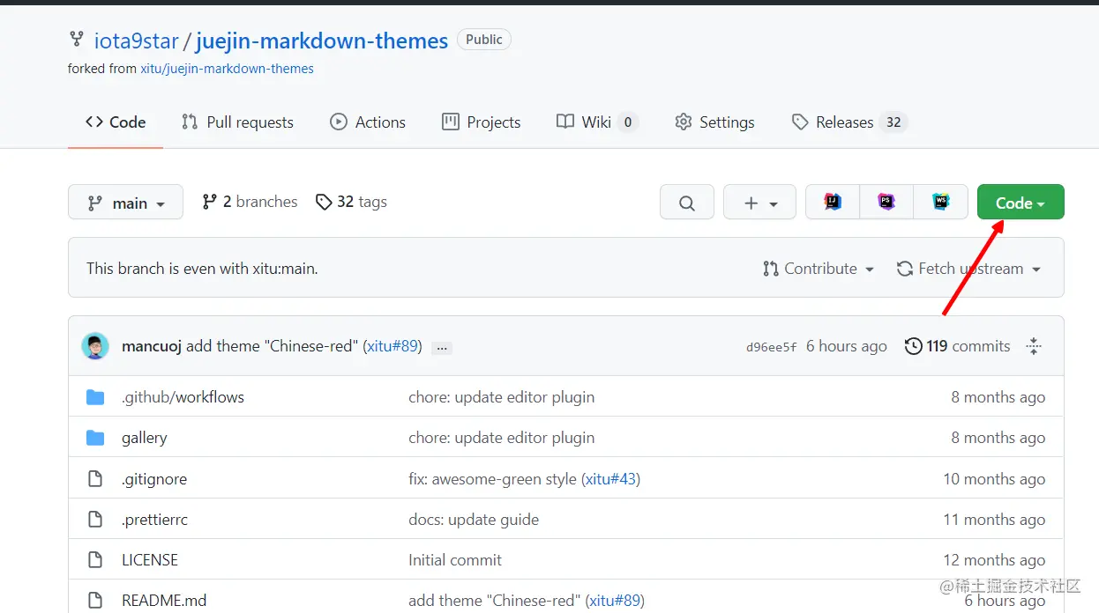1099x613 pixels.
Task: Open the Actions tab
Action: point(368,122)
